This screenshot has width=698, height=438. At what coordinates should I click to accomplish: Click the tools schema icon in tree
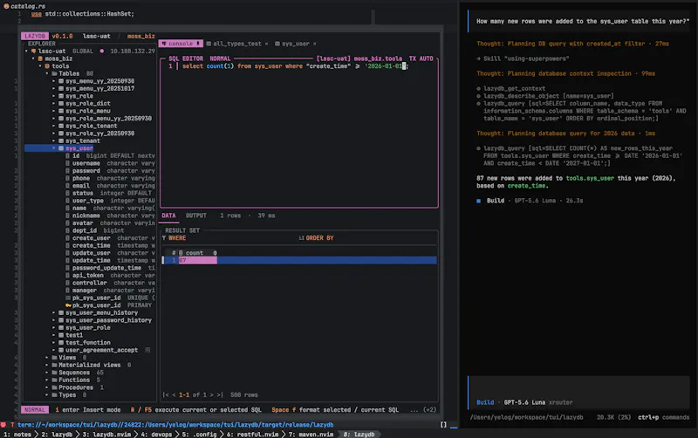tap(47, 66)
